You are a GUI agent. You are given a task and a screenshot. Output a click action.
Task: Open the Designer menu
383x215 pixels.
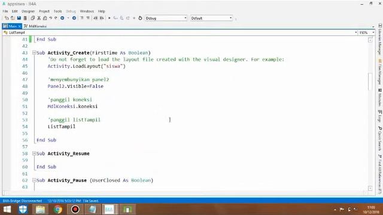coord(28,11)
